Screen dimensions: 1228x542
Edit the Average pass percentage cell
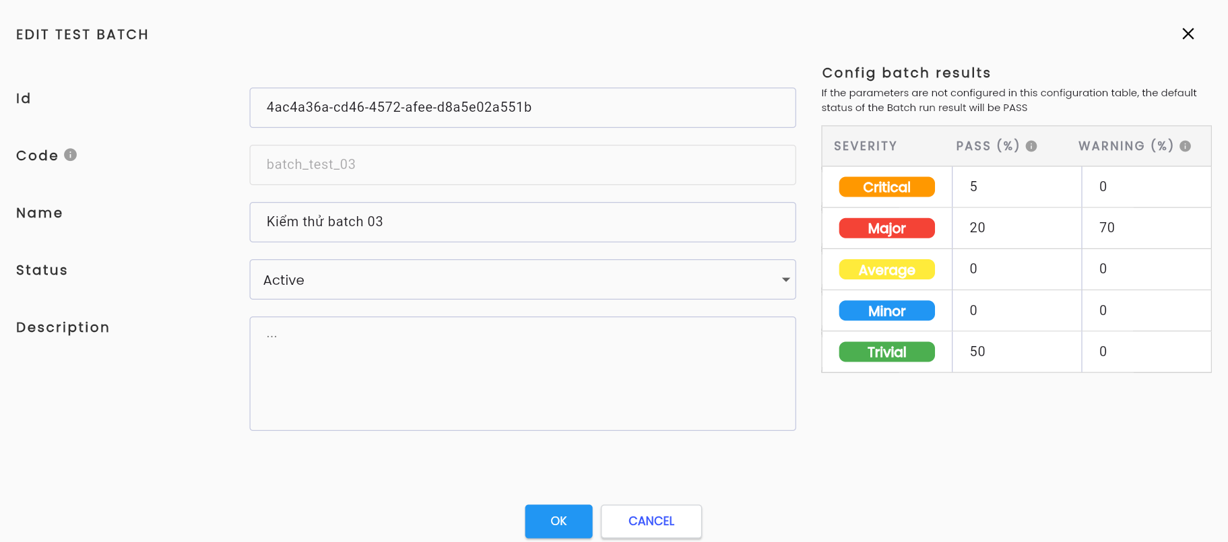pos(1016,269)
